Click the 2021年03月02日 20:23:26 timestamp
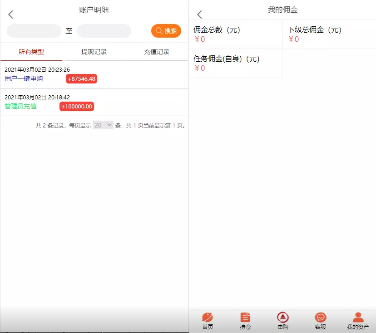The image size is (376, 333). [37, 70]
